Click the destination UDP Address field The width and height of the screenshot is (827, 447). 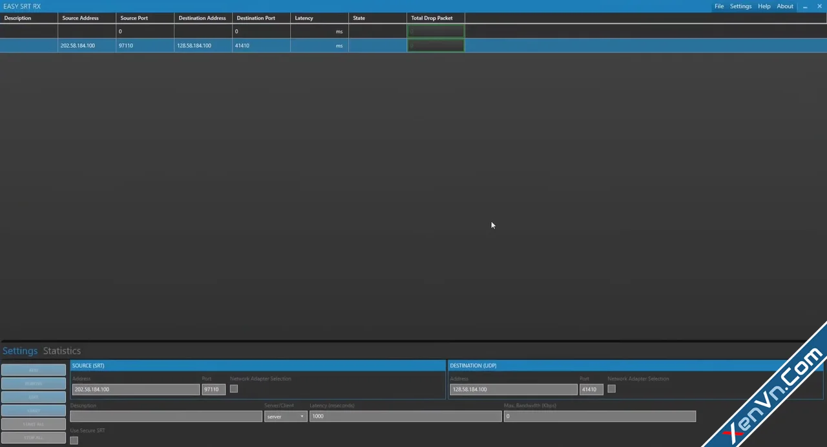(x=514, y=390)
